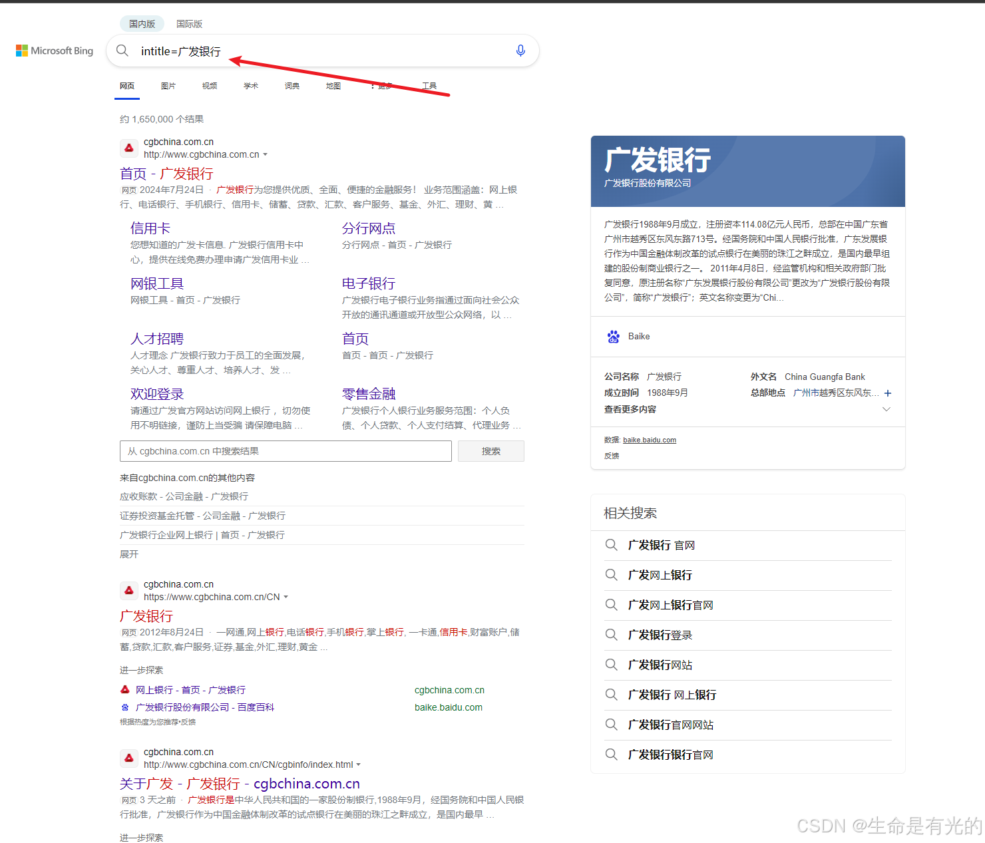985x843 pixels.
Task: Open the baike.baidu.com data source link
Action: (x=649, y=440)
